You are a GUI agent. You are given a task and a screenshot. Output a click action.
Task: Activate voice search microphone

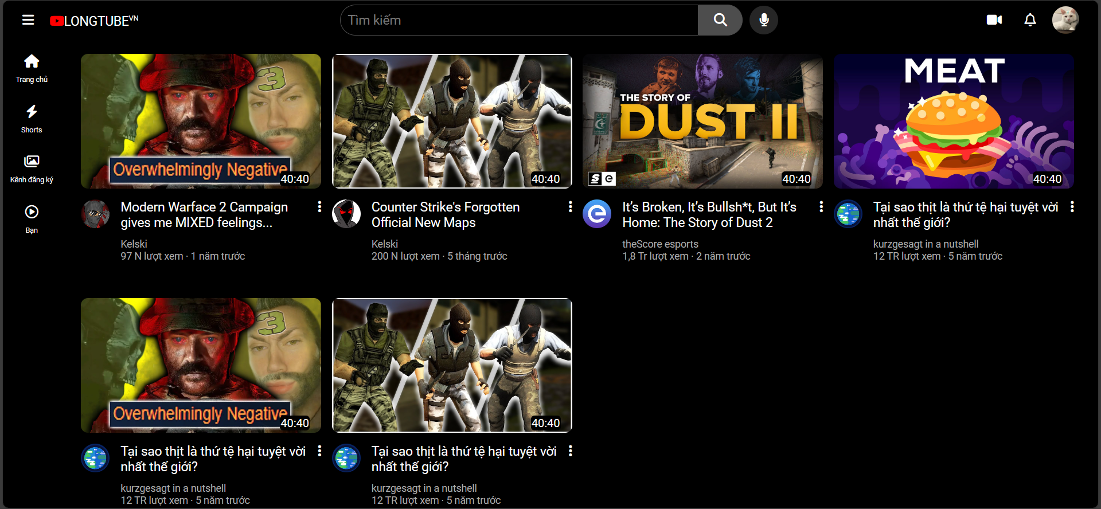coord(764,21)
